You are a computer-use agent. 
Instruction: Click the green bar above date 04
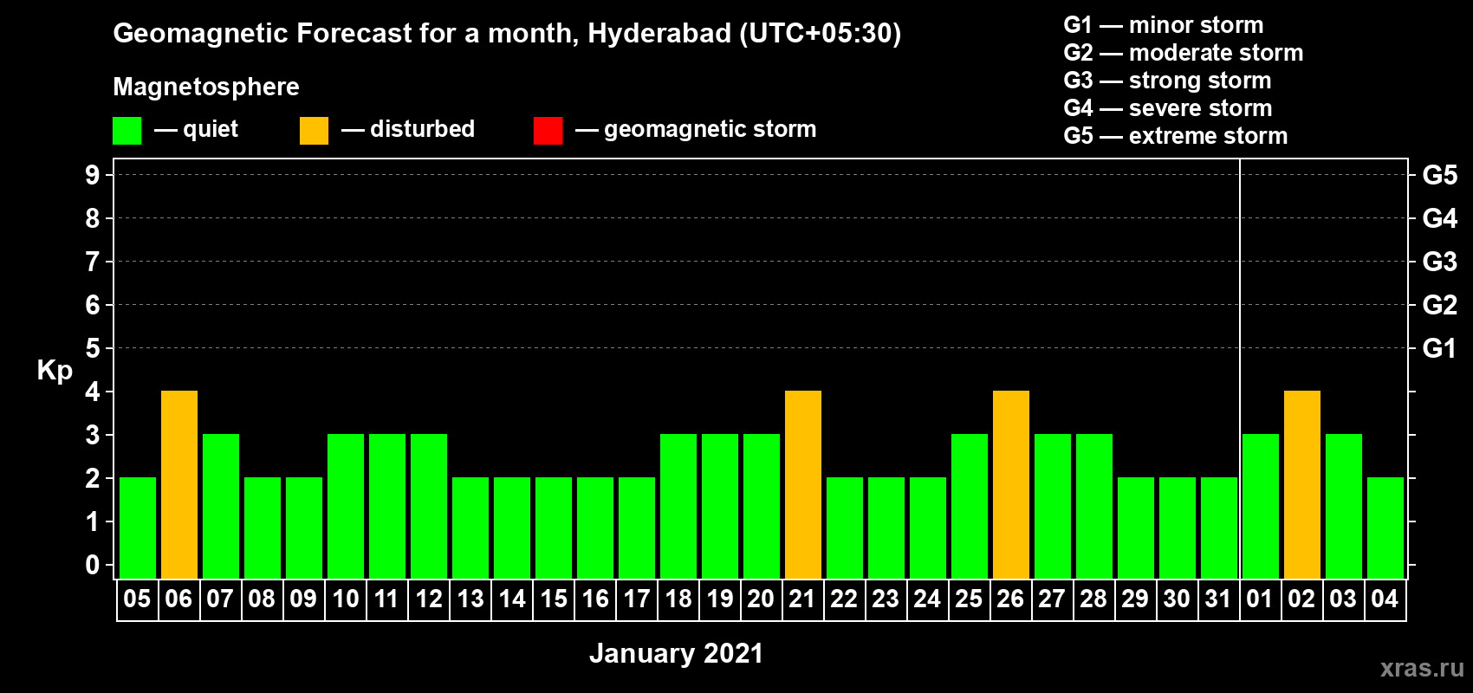click(x=1385, y=528)
